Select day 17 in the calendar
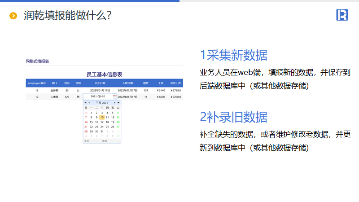This screenshot has width=359, height=202. [x=102, y=122]
